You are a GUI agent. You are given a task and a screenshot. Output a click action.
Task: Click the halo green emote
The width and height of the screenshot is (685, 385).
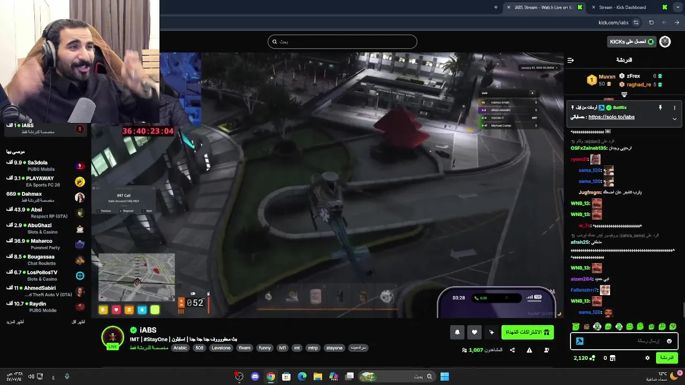pos(576,327)
